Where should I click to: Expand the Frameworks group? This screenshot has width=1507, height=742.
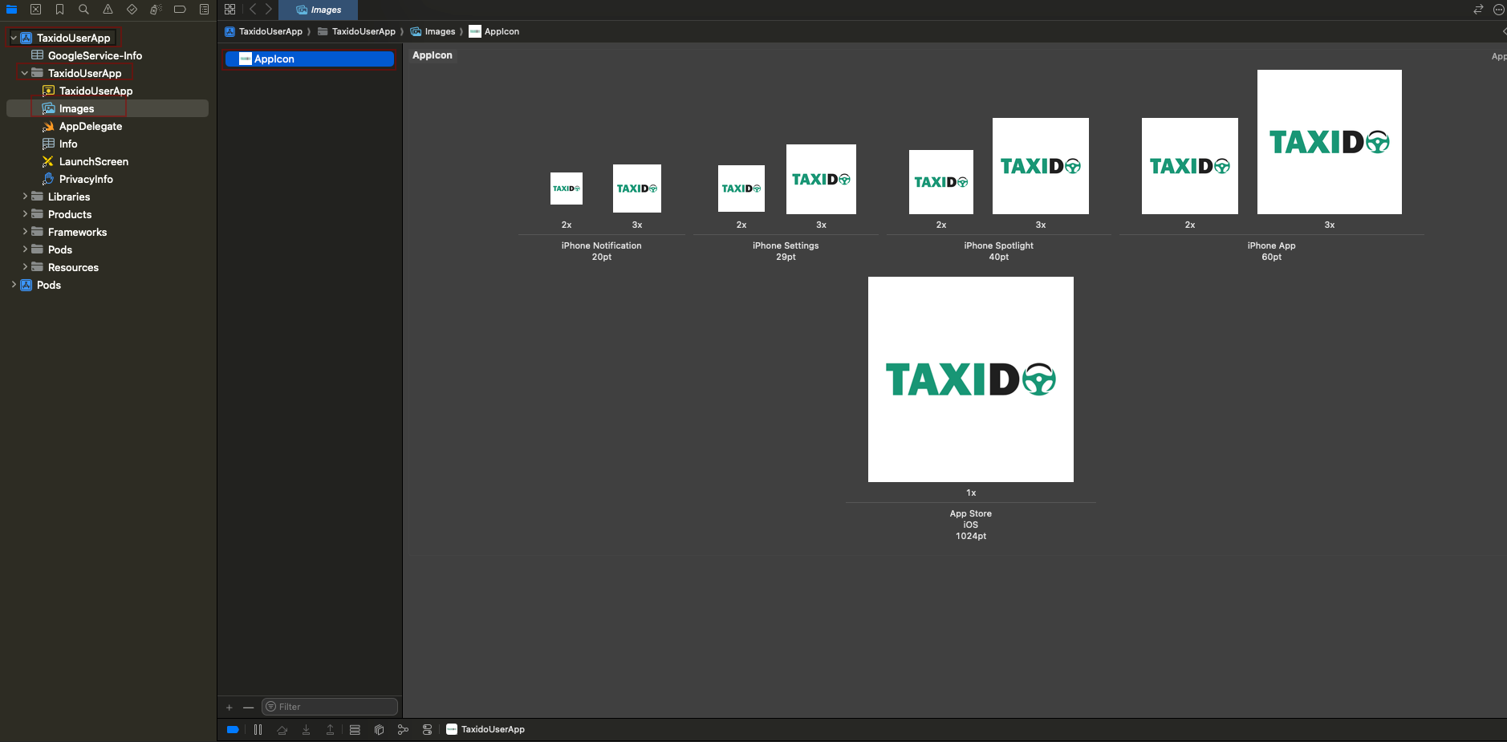(x=25, y=232)
